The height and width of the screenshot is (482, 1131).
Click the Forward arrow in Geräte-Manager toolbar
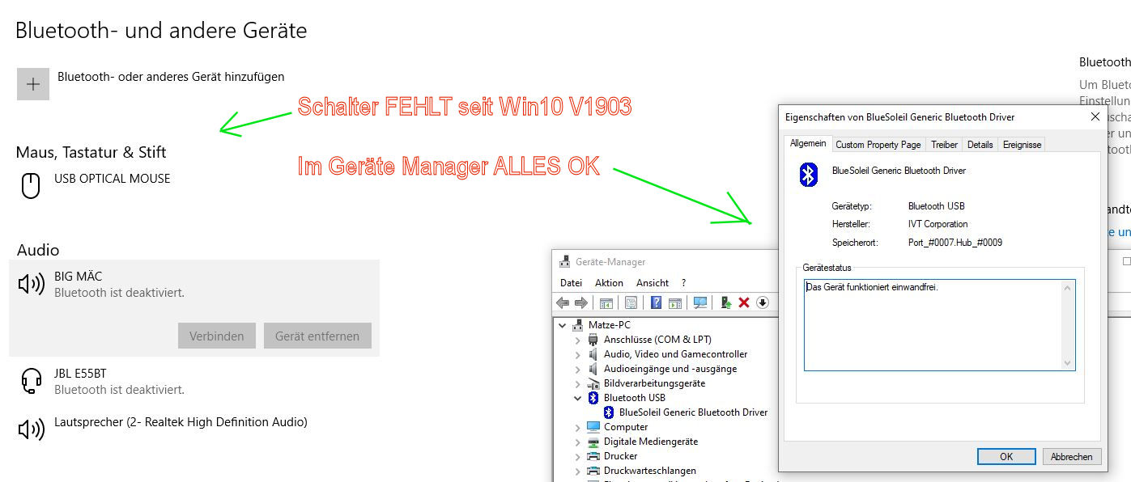581,302
